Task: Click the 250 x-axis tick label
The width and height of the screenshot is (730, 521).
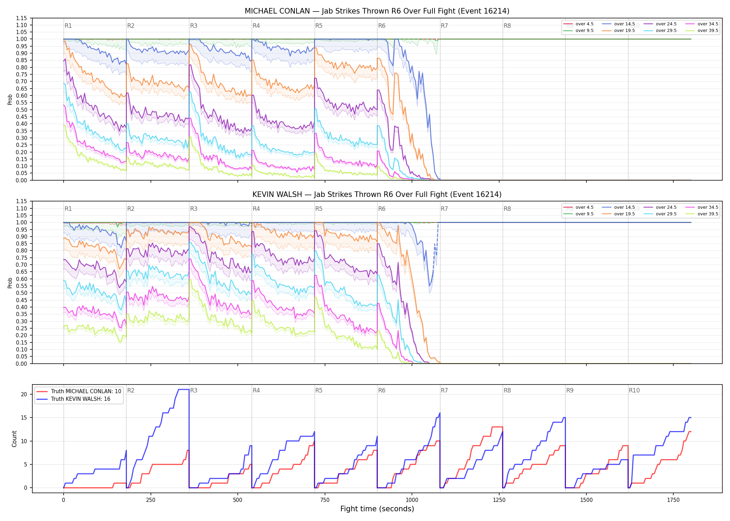Action: [151, 500]
